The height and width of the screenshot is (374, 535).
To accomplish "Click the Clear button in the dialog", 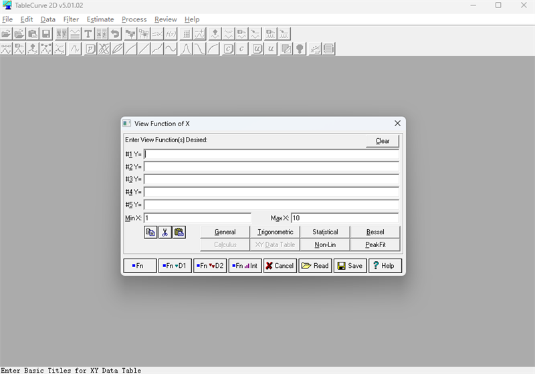I will tap(383, 141).
